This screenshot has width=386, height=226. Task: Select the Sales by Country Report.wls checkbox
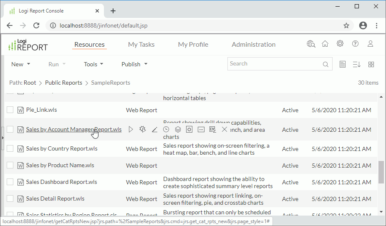[x=10, y=148]
